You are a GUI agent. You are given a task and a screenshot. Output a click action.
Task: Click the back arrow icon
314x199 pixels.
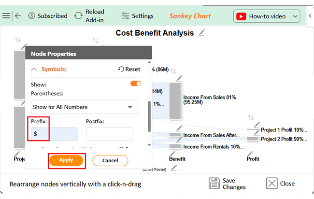pyautogui.click(x=18, y=16)
